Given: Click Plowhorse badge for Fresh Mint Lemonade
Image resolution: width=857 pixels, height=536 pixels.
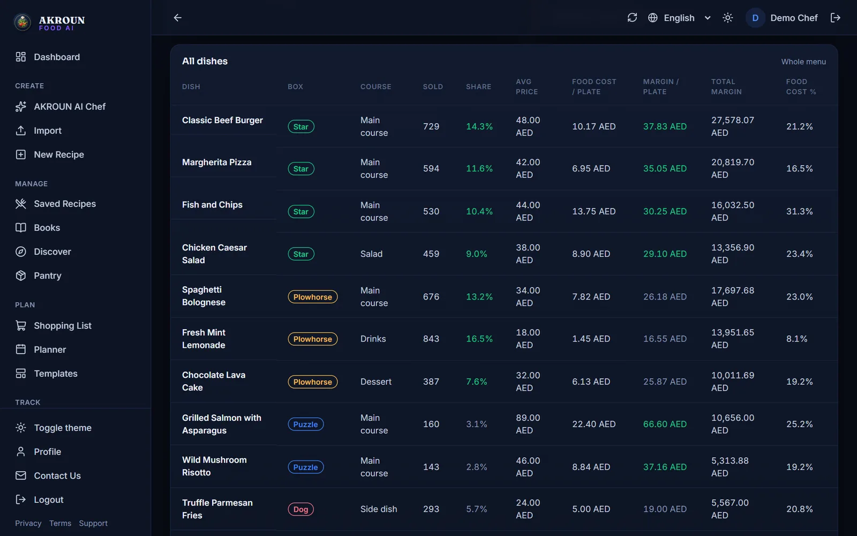Looking at the screenshot, I should coord(313,339).
